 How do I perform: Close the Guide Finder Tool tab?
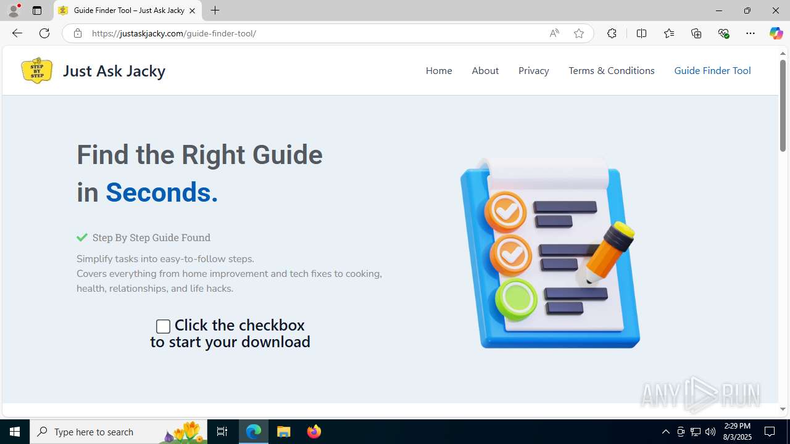click(192, 10)
